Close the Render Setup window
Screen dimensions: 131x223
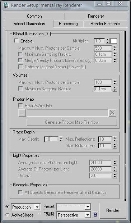pyautogui.click(x=121, y=4)
